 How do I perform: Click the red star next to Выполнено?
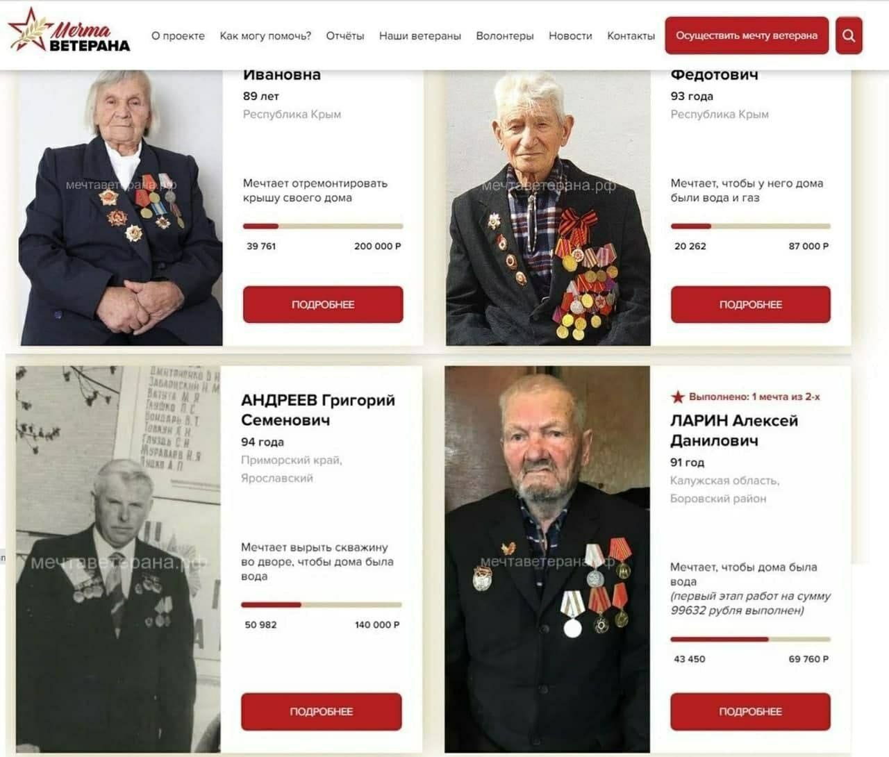click(x=677, y=397)
